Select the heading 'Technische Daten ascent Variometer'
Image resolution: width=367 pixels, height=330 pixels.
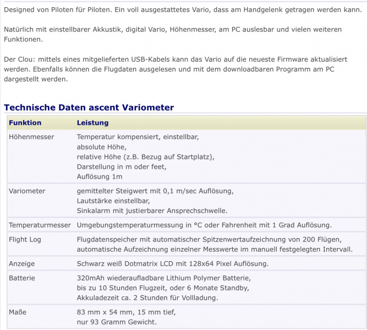pyautogui.click(x=89, y=107)
